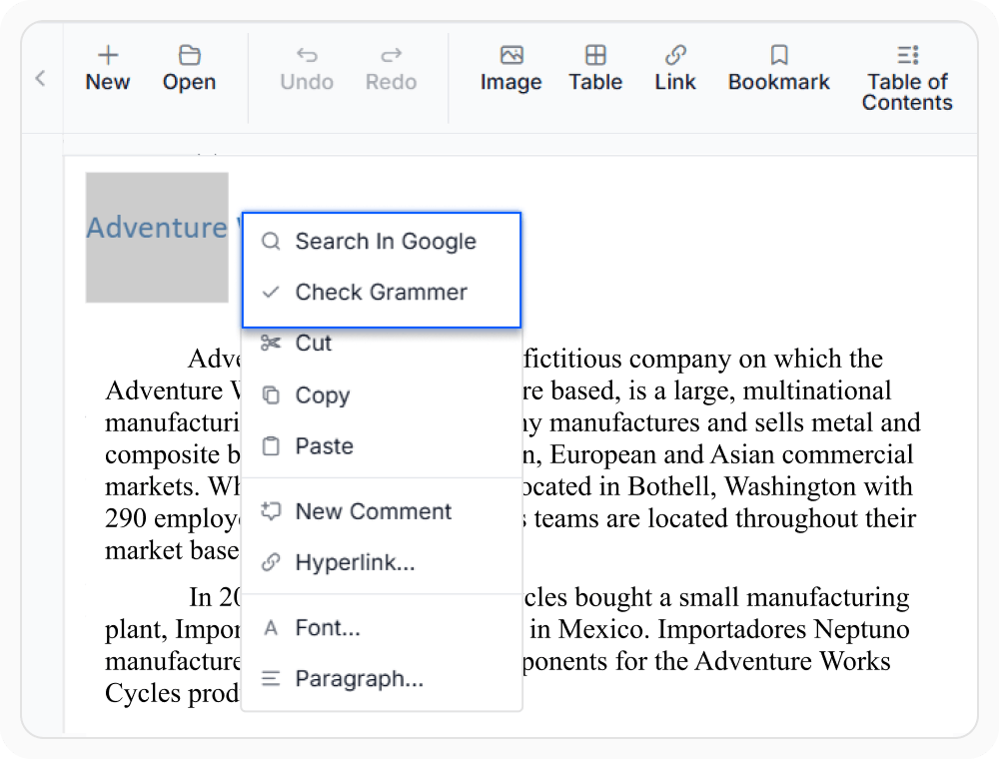
Task: Open Paragraph... settings from context menu
Action: click(x=382, y=679)
